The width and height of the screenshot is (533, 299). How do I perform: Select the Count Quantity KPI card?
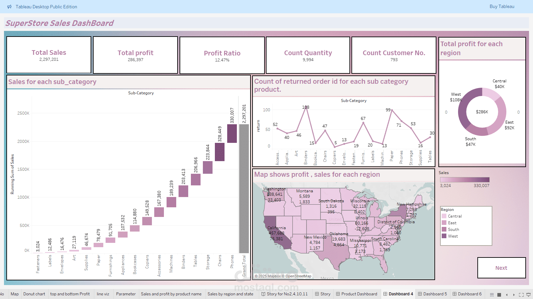coord(308,55)
